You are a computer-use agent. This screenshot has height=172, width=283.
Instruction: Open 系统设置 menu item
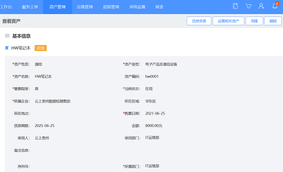(x=137, y=7)
